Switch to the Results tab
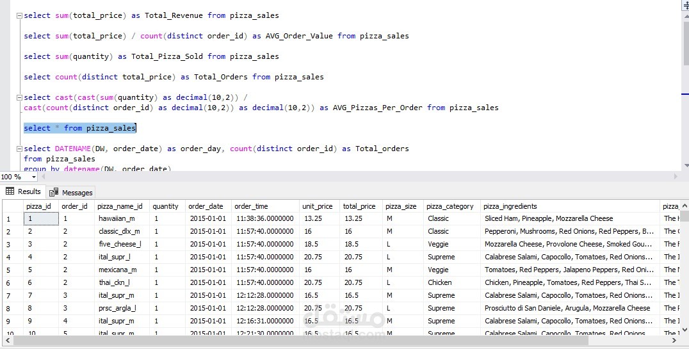The width and height of the screenshot is (689, 349). click(23, 191)
